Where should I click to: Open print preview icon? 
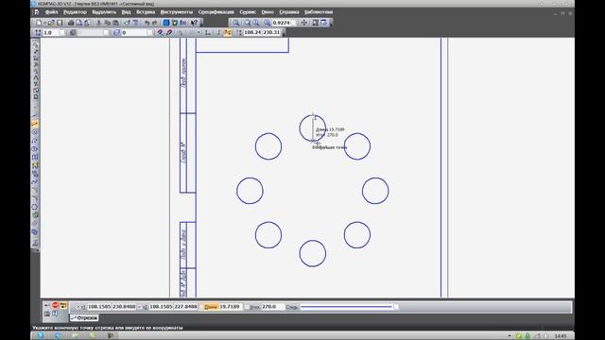(x=79, y=23)
